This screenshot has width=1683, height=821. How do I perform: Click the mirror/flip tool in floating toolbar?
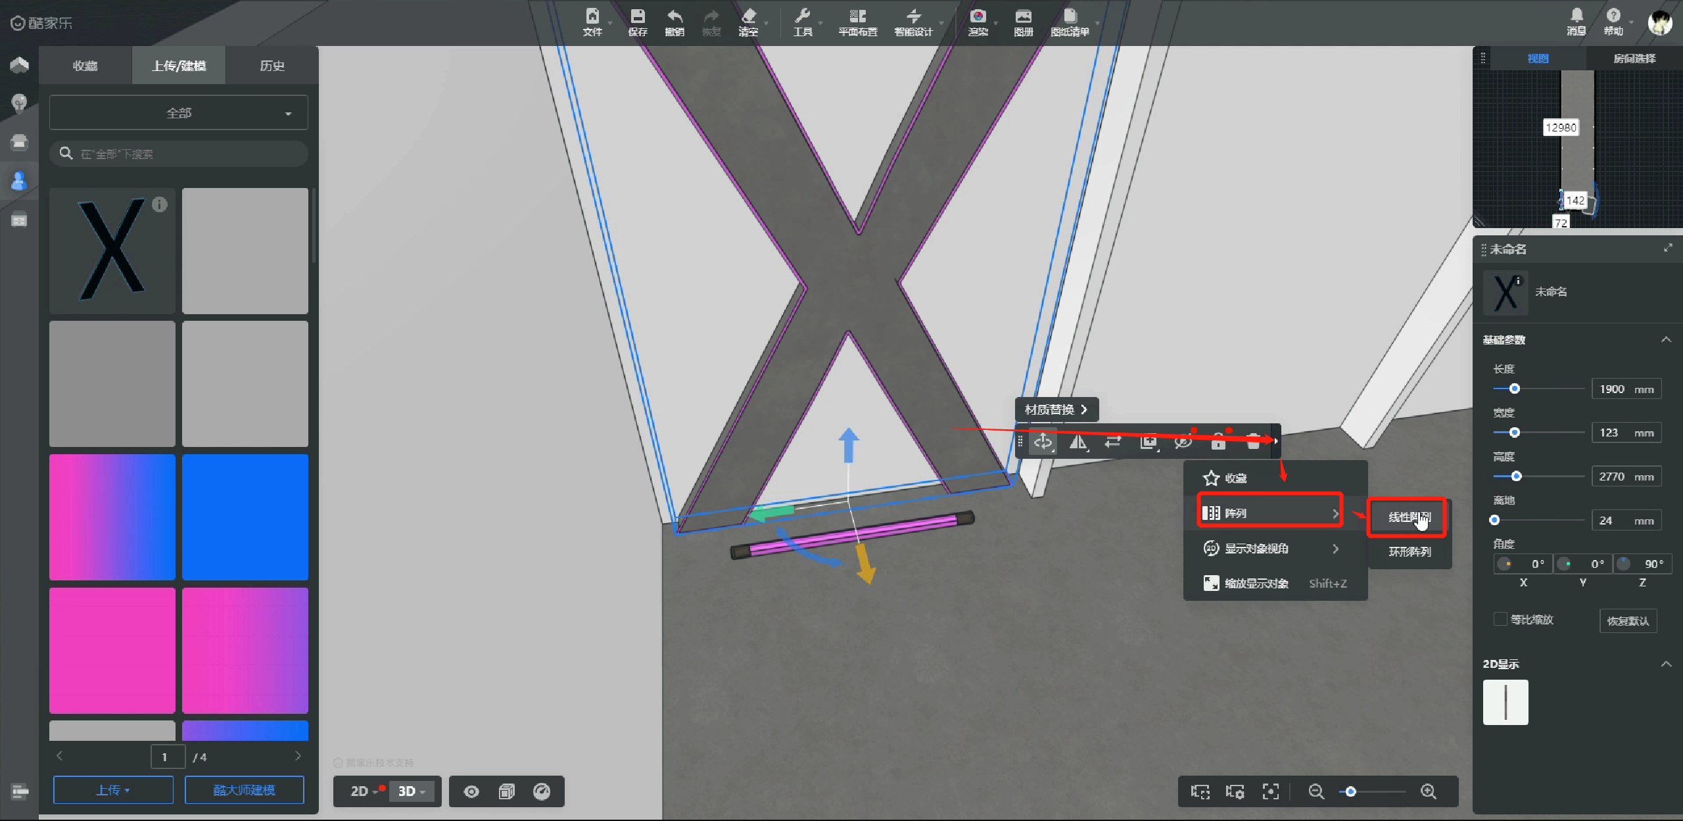pos(1078,442)
